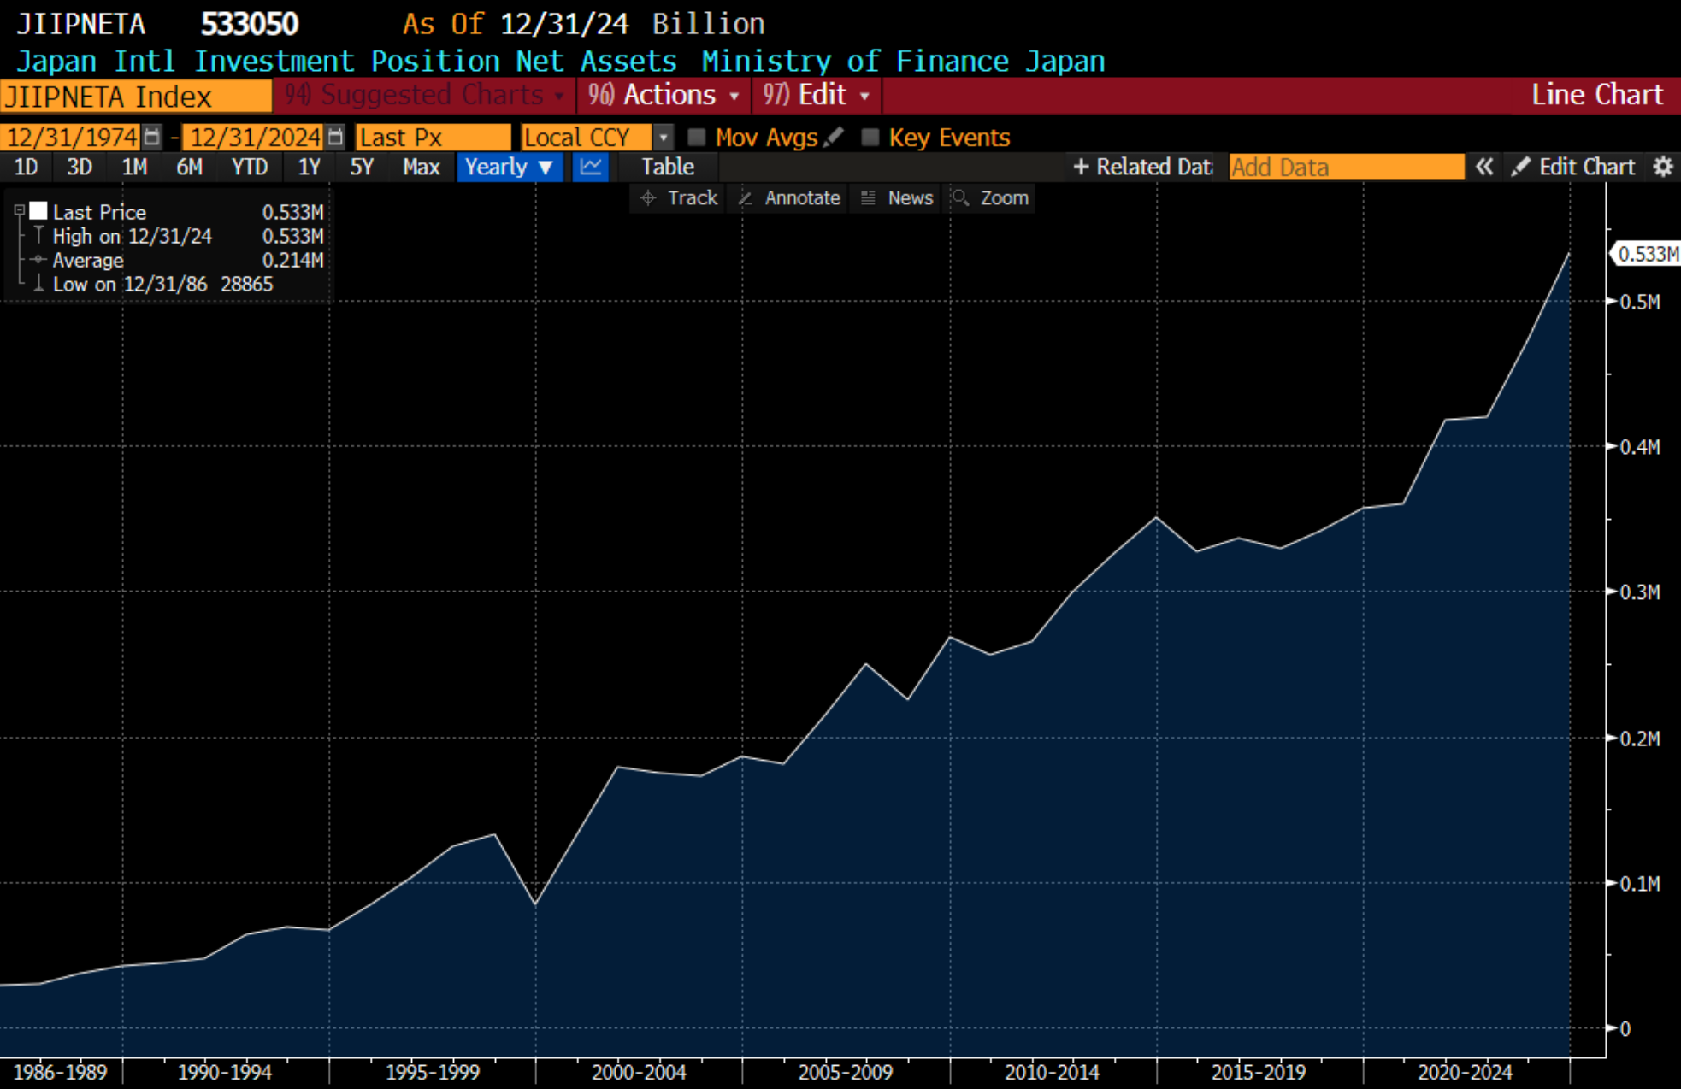Screen dimensions: 1681x1089
Task: Collapse panel with double chevron icon
Action: [1484, 167]
